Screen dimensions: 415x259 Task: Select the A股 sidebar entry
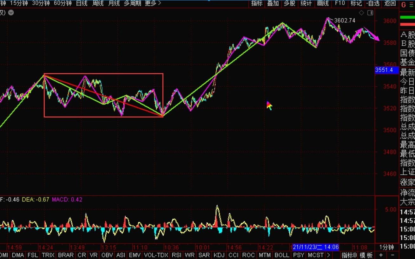[408, 35]
